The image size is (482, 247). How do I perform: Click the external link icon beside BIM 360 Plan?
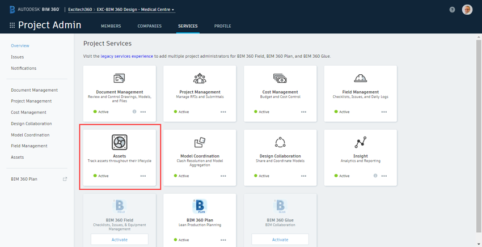[x=65, y=179]
